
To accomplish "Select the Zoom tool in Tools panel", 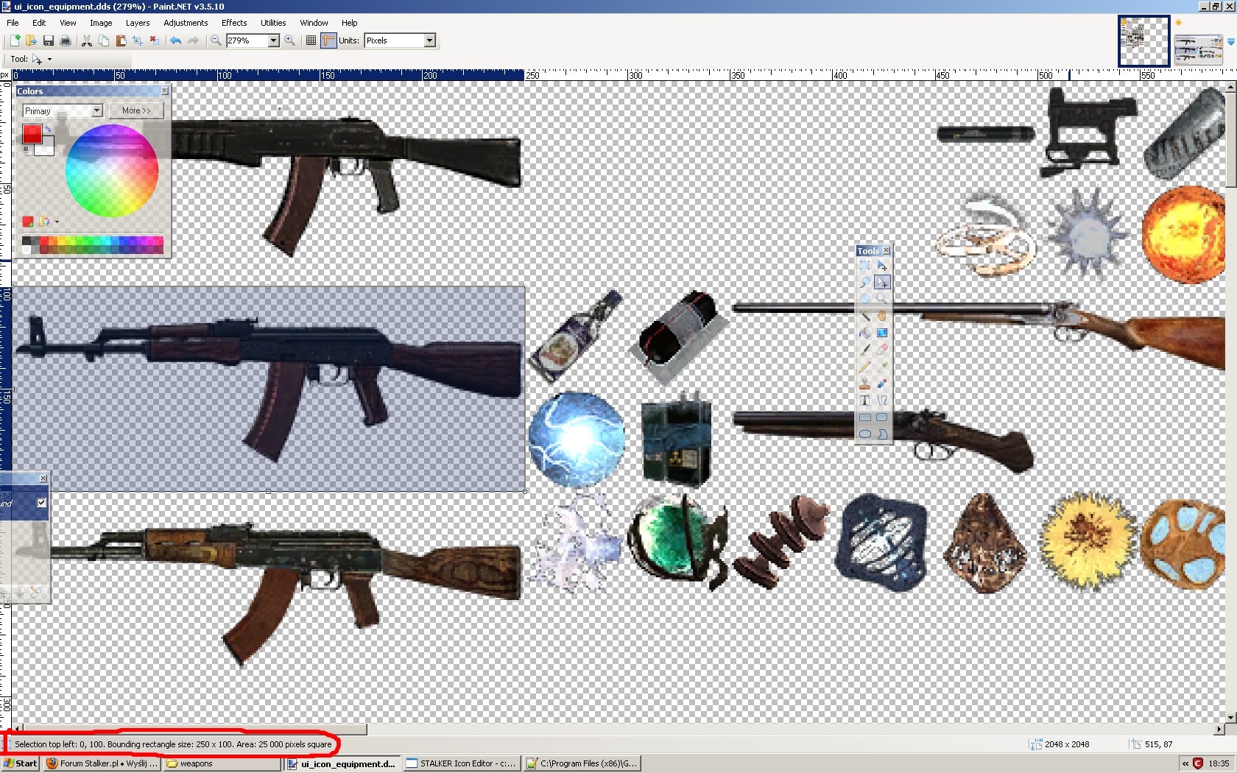I will 882,299.
